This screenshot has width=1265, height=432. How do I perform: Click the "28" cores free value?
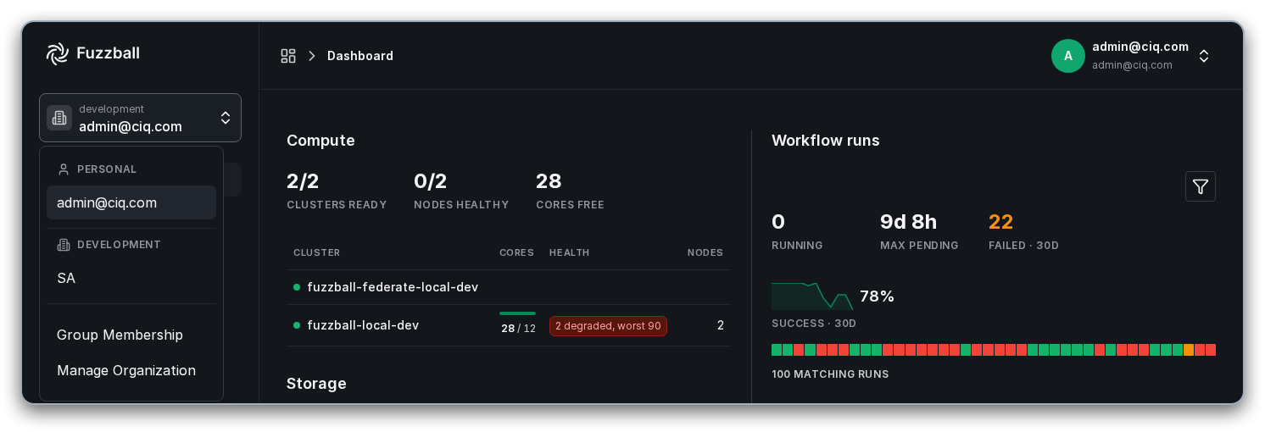[x=549, y=181]
